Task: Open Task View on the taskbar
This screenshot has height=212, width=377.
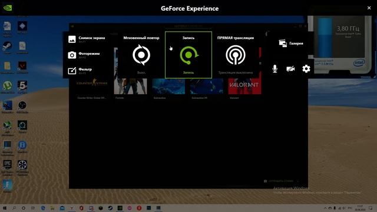Action: pyautogui.click(x=33, y=208)
